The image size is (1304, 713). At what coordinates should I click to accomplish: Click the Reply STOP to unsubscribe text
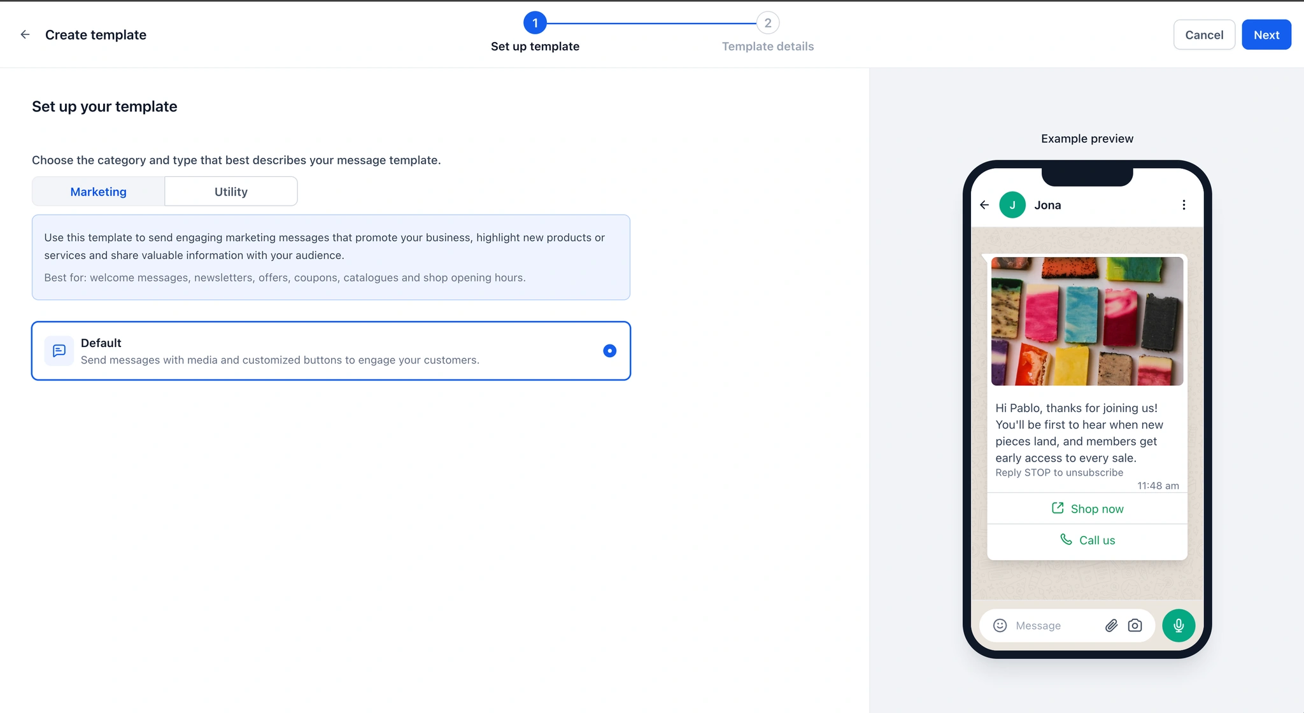(x=1059, y=472)
